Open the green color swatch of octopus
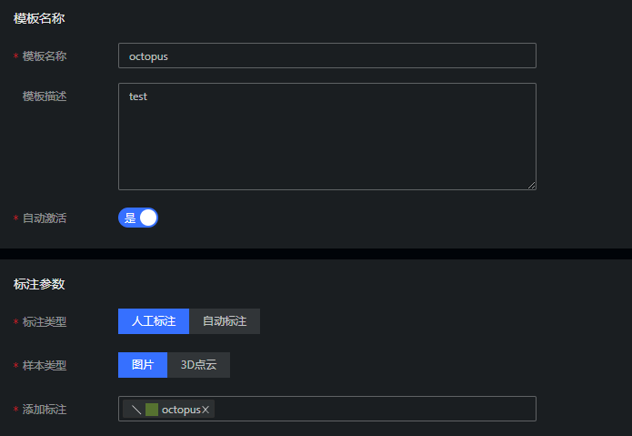Screen dimensions: 632x436 (x=152, y=410)
